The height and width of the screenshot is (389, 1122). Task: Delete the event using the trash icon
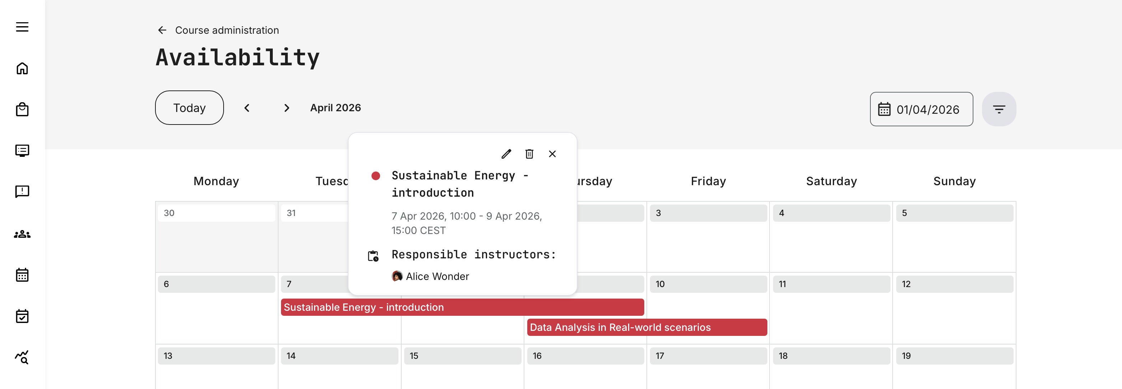tap(529, 154)
